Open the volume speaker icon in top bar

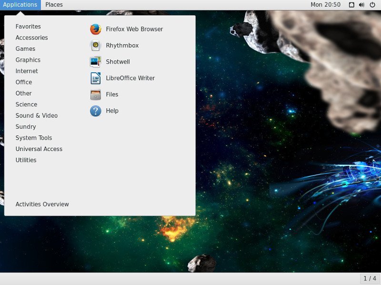[362, 5]
